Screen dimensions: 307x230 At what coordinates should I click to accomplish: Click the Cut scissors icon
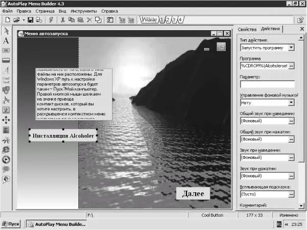[x=62, y=20]
